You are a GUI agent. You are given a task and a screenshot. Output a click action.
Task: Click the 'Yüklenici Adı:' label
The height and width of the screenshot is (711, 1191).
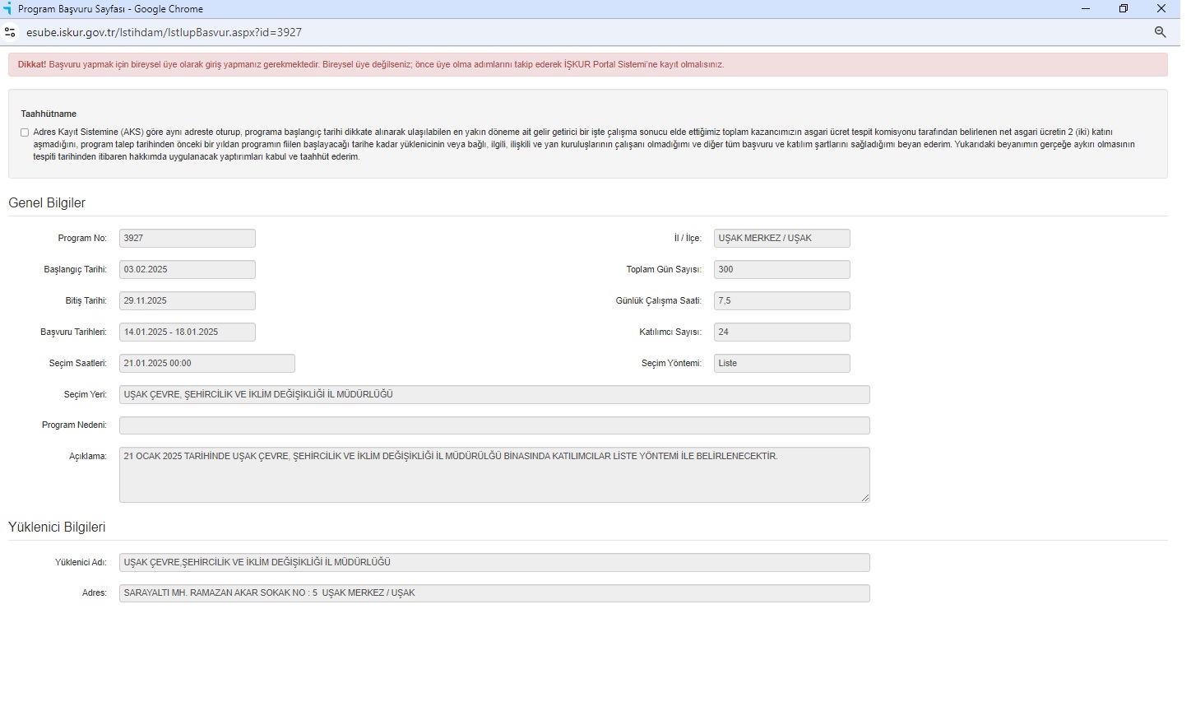(x=81, y=563)
